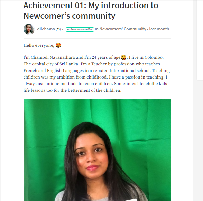Click the heart-eyes emoji after Hello everyone
The height and width of the screenshot is (201, 203).
coord(58,45)
